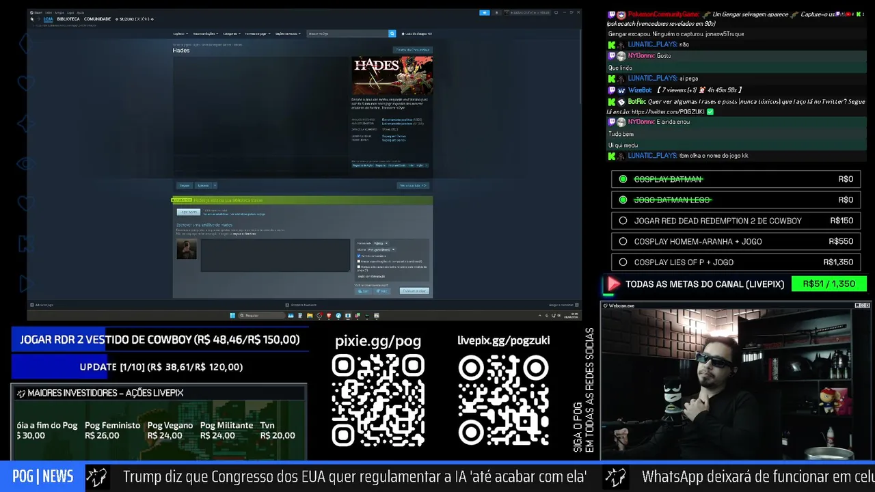The width and height of the screenshot is (875, 492).
Task: Click the Seguir button on the Hades page
Action: coord(185,185)
